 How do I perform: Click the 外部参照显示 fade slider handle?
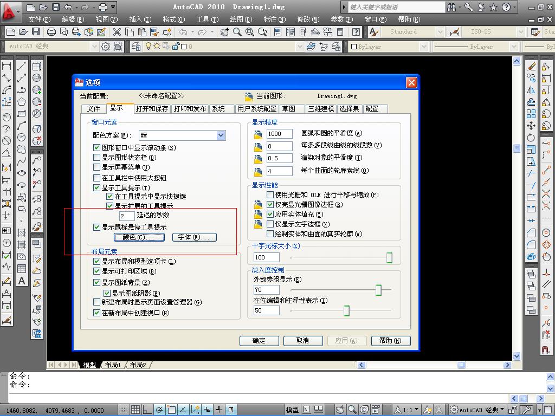tap(378, 290)
